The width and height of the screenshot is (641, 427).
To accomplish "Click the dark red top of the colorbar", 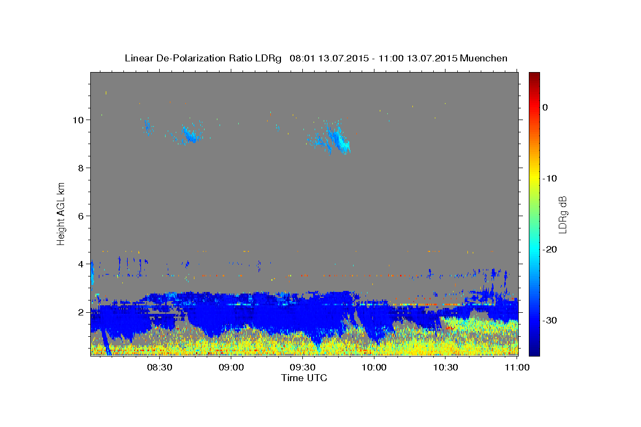I will pos(534,76).
